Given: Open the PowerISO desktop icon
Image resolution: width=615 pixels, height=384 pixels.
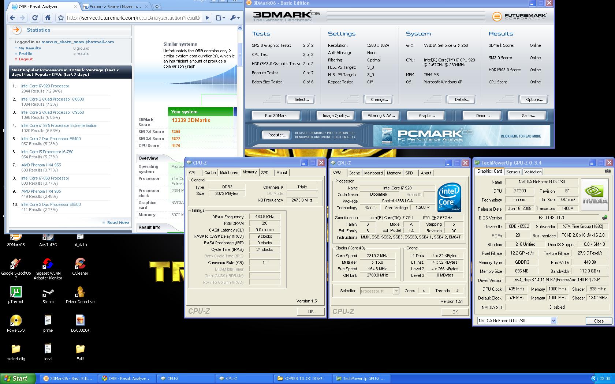Looking at the screenshot, I should (x=16, y=324).
